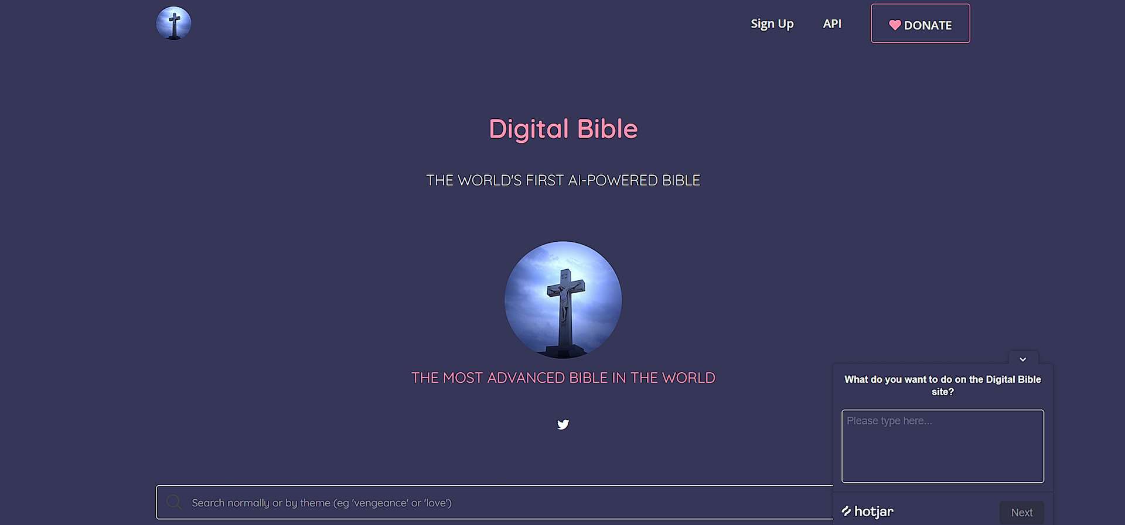Image resolution: width=1125 pixels, height=525 pixels.
Task: Click 'THE WORLD'S FIRST AI-POWERED BIBLE' tagline
Action: click(563, 180)
